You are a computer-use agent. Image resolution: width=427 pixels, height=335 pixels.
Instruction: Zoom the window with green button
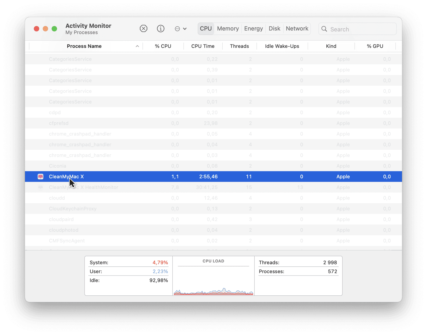click(x=54, y=29)
